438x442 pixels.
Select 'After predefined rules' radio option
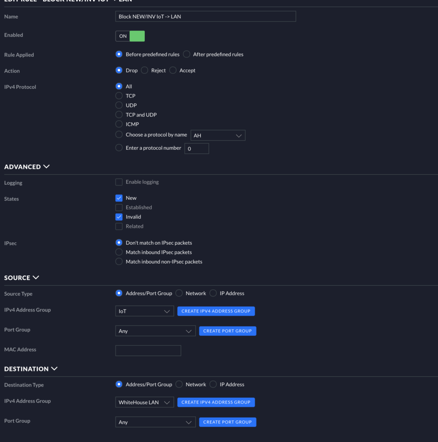(187, 54)
